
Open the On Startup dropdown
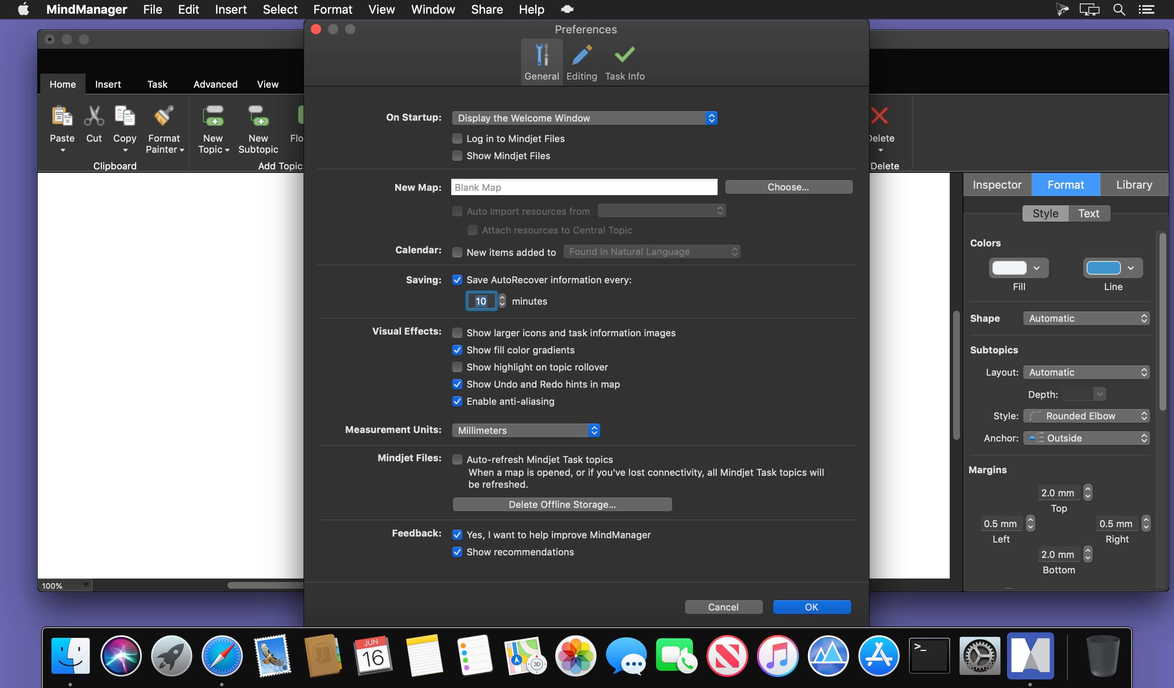click(x=584, y=118)
